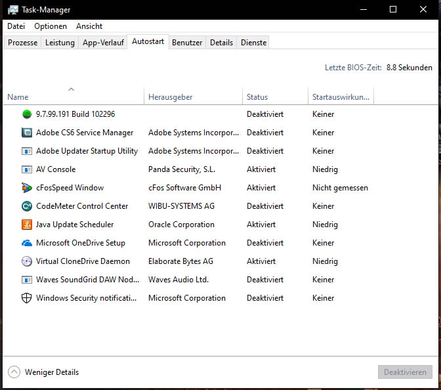This screenshot has width=441, height=390.
Task: Click Microsoft Corporation in OneDrive Setup row
Action: [187, 243]
